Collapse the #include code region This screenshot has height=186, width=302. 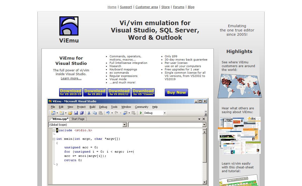pyautogui.click(x=54, y=130)
